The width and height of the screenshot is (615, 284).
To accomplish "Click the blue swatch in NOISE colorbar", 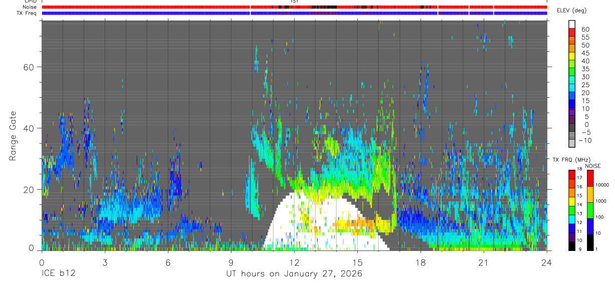I will point(589,226).
